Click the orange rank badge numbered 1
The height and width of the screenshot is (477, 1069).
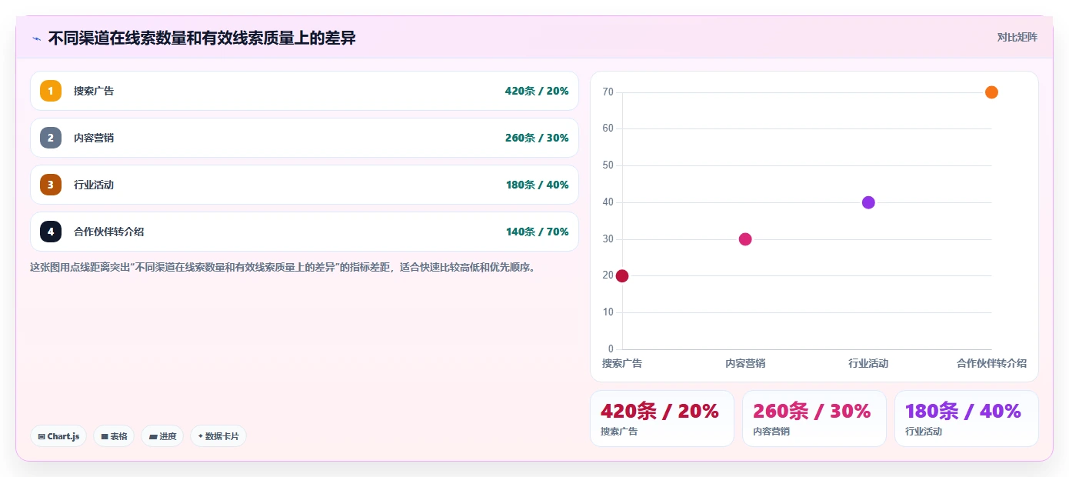(x=51, y=91)
